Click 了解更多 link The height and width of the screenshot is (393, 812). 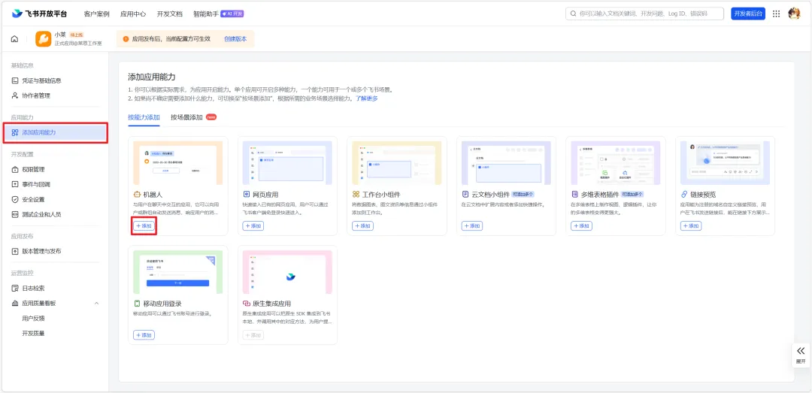coord(366,98)
